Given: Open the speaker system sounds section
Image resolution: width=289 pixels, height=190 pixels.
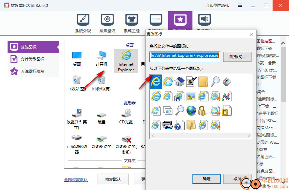Looking at the screenshot, I should coord(205,22).
